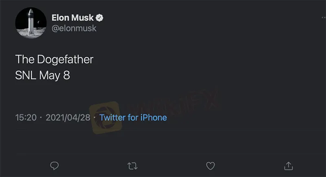
Task: Click the dot between time and date
Action: click(x=41, y=117)
